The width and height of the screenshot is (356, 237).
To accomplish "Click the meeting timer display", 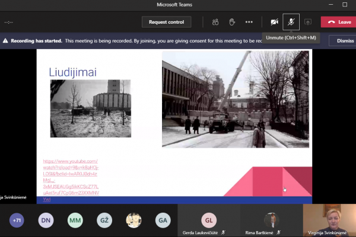I will (9, 23).
